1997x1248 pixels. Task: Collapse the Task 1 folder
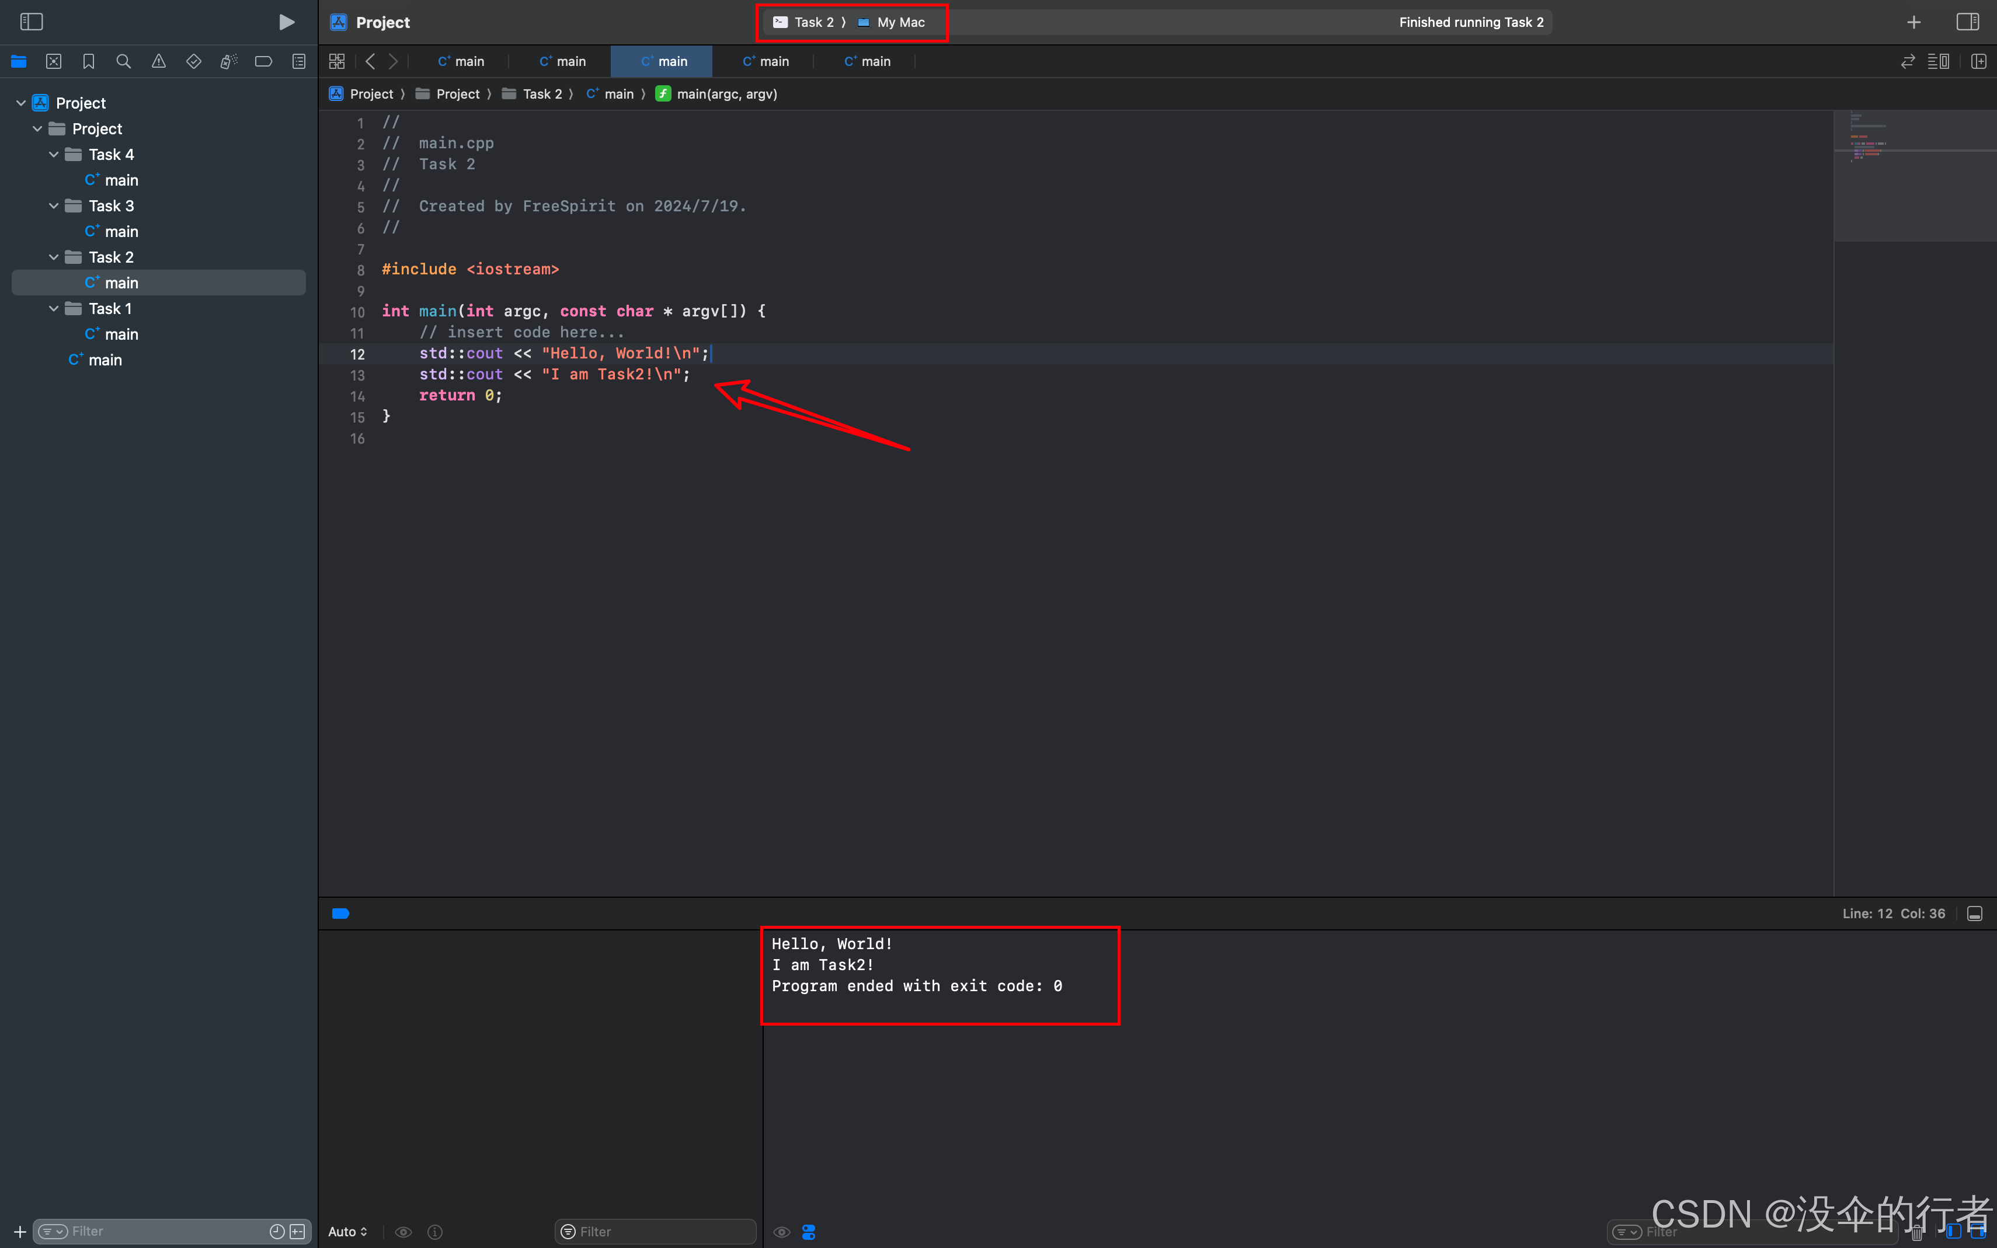point(54,308)
